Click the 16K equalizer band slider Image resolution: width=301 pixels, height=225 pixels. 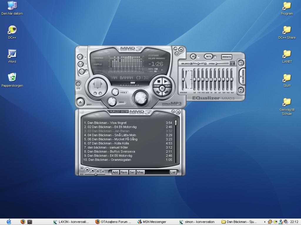click(232, 79)
